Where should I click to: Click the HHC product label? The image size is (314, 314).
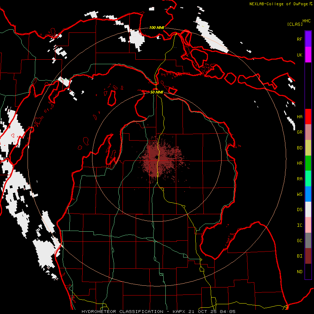click(x=306, y=21)
